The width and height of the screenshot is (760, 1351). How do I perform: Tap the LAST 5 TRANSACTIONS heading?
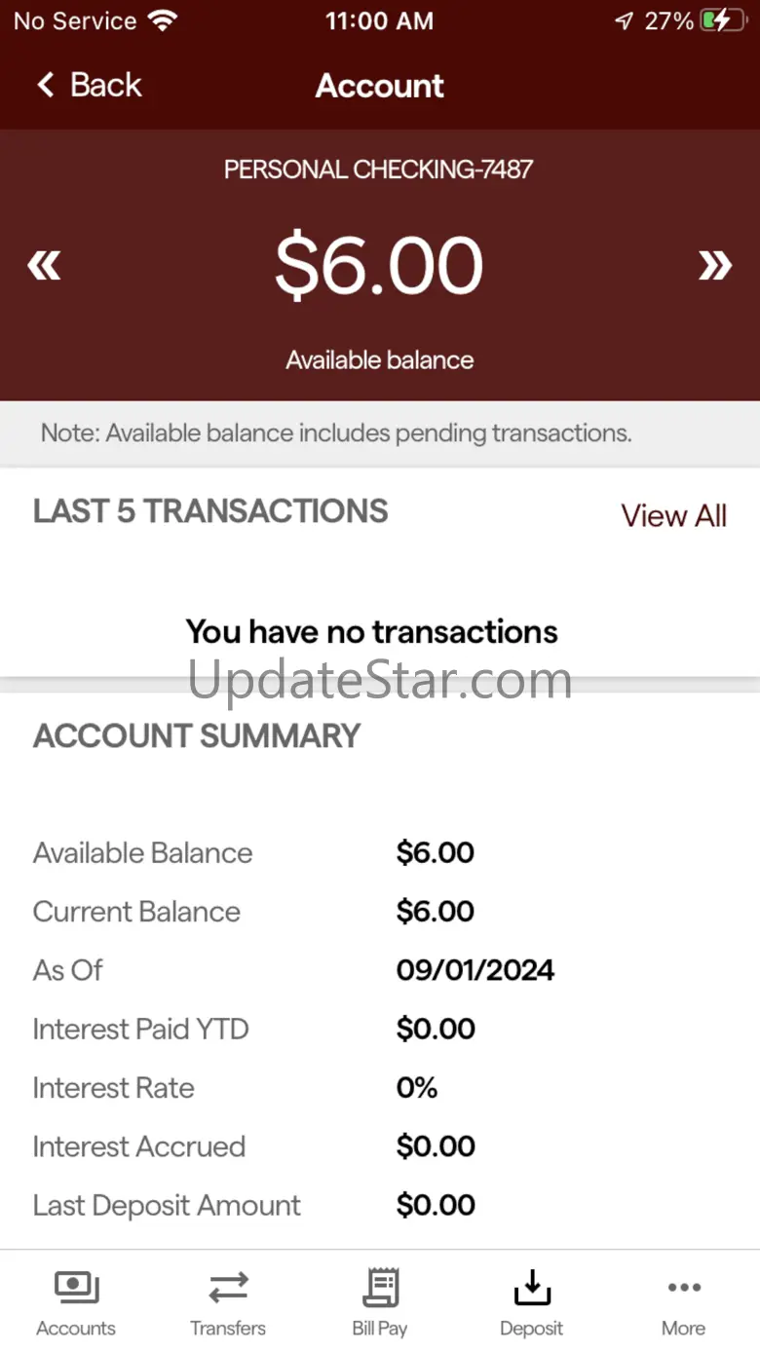pos(210,511)
